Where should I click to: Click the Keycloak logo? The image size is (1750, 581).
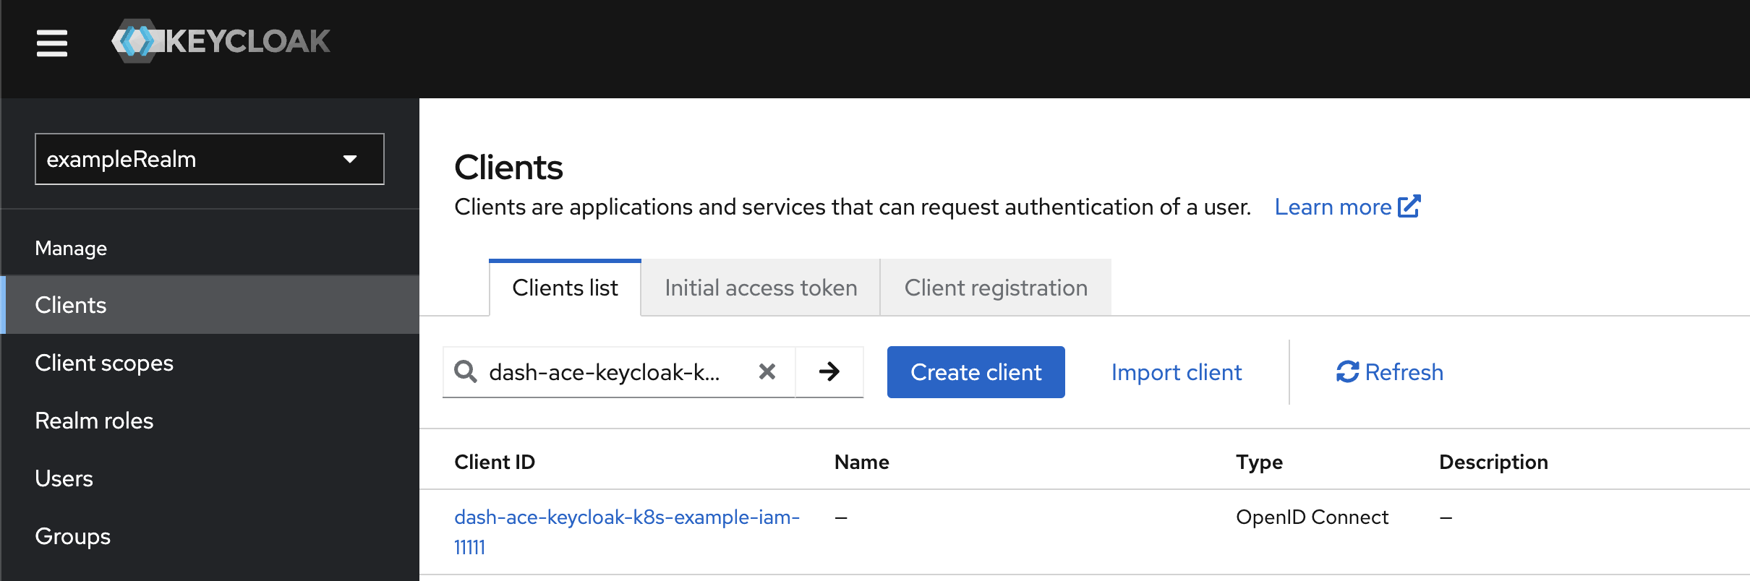pyautogui.click(x=221, y=41)
